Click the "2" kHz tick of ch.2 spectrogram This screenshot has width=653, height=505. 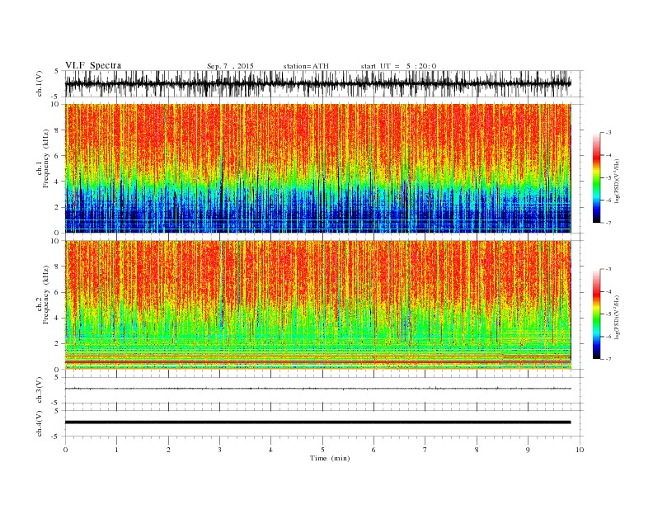[58, 344]
